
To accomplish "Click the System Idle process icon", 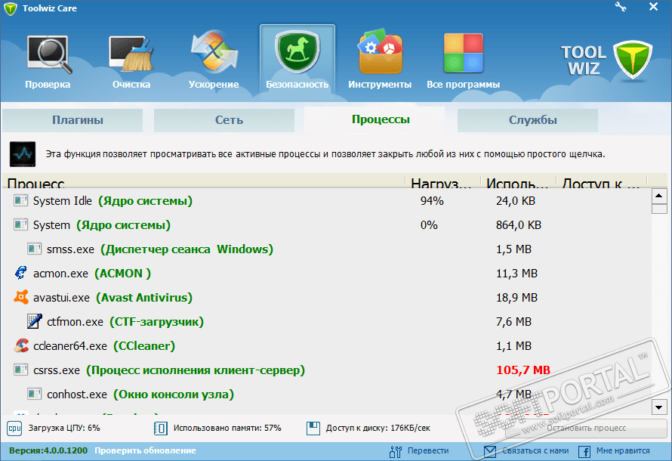I will 20,200.
